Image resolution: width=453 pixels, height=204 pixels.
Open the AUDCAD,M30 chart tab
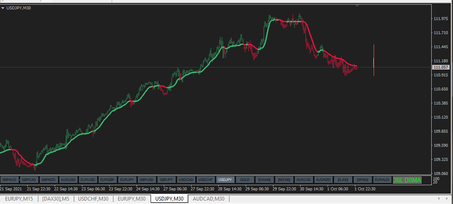(209, 199)
